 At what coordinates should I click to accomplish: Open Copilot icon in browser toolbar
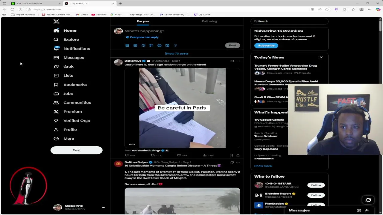click(378, 9)
